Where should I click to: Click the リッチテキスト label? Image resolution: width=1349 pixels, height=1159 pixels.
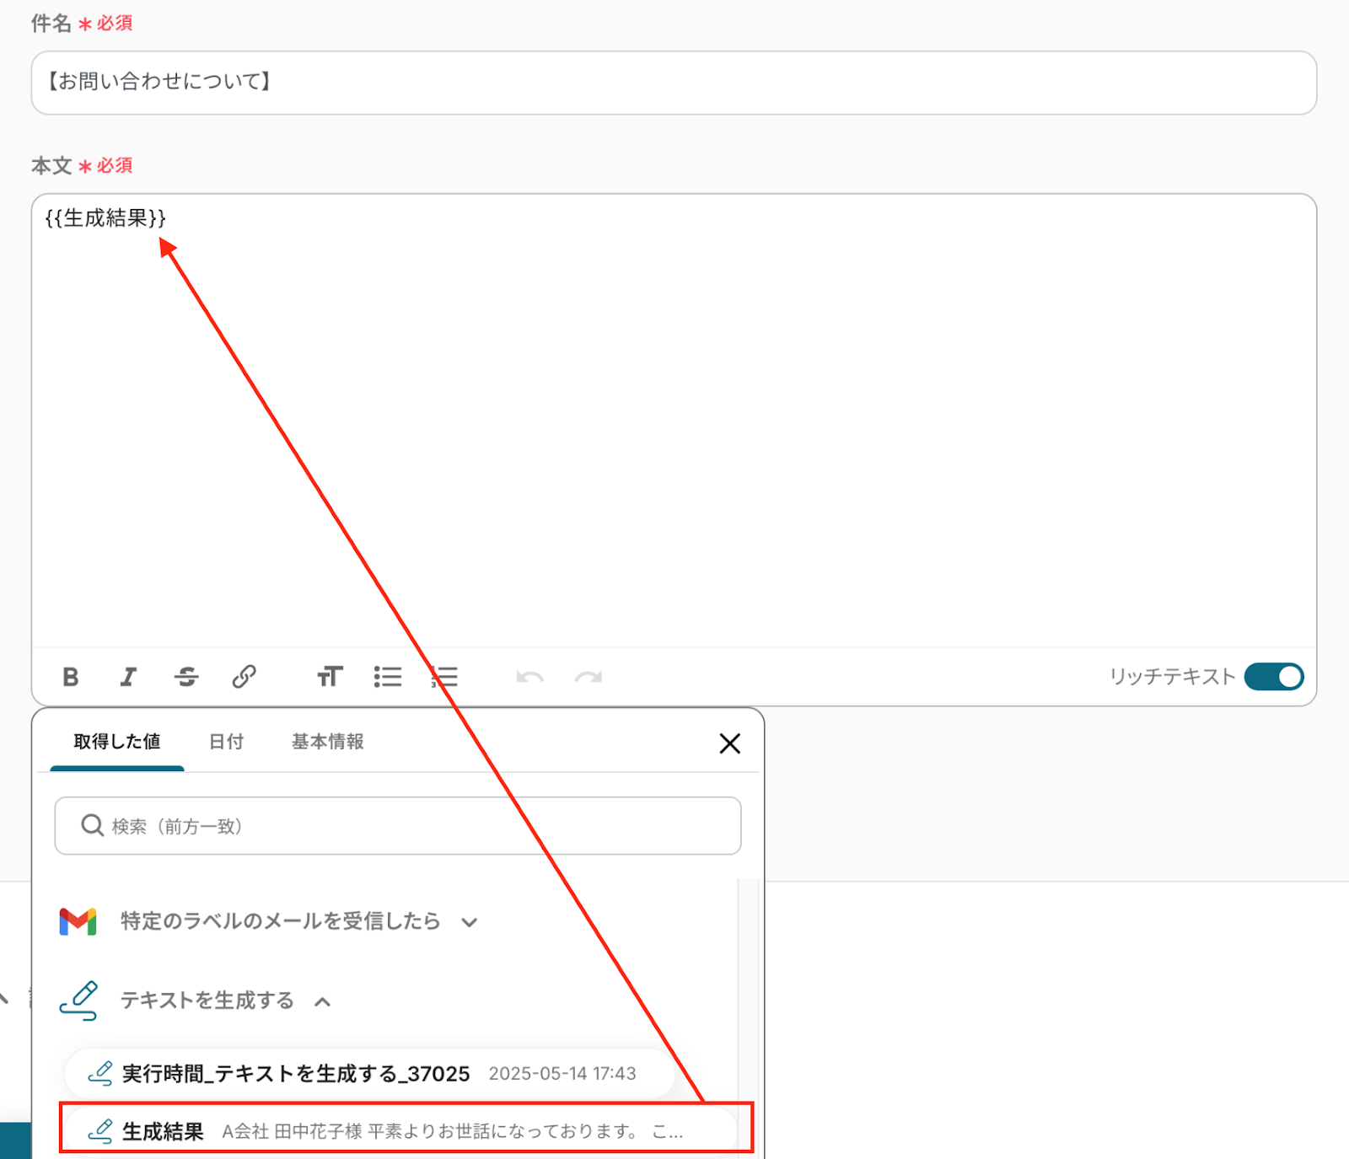1172,677
